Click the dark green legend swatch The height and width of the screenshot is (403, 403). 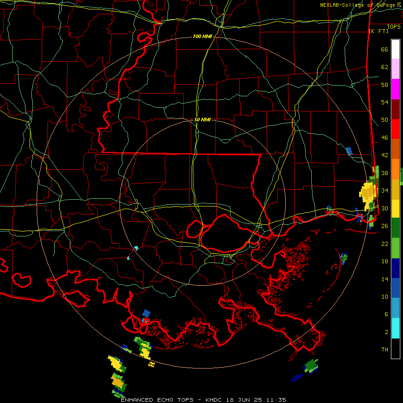pos(395,228)
